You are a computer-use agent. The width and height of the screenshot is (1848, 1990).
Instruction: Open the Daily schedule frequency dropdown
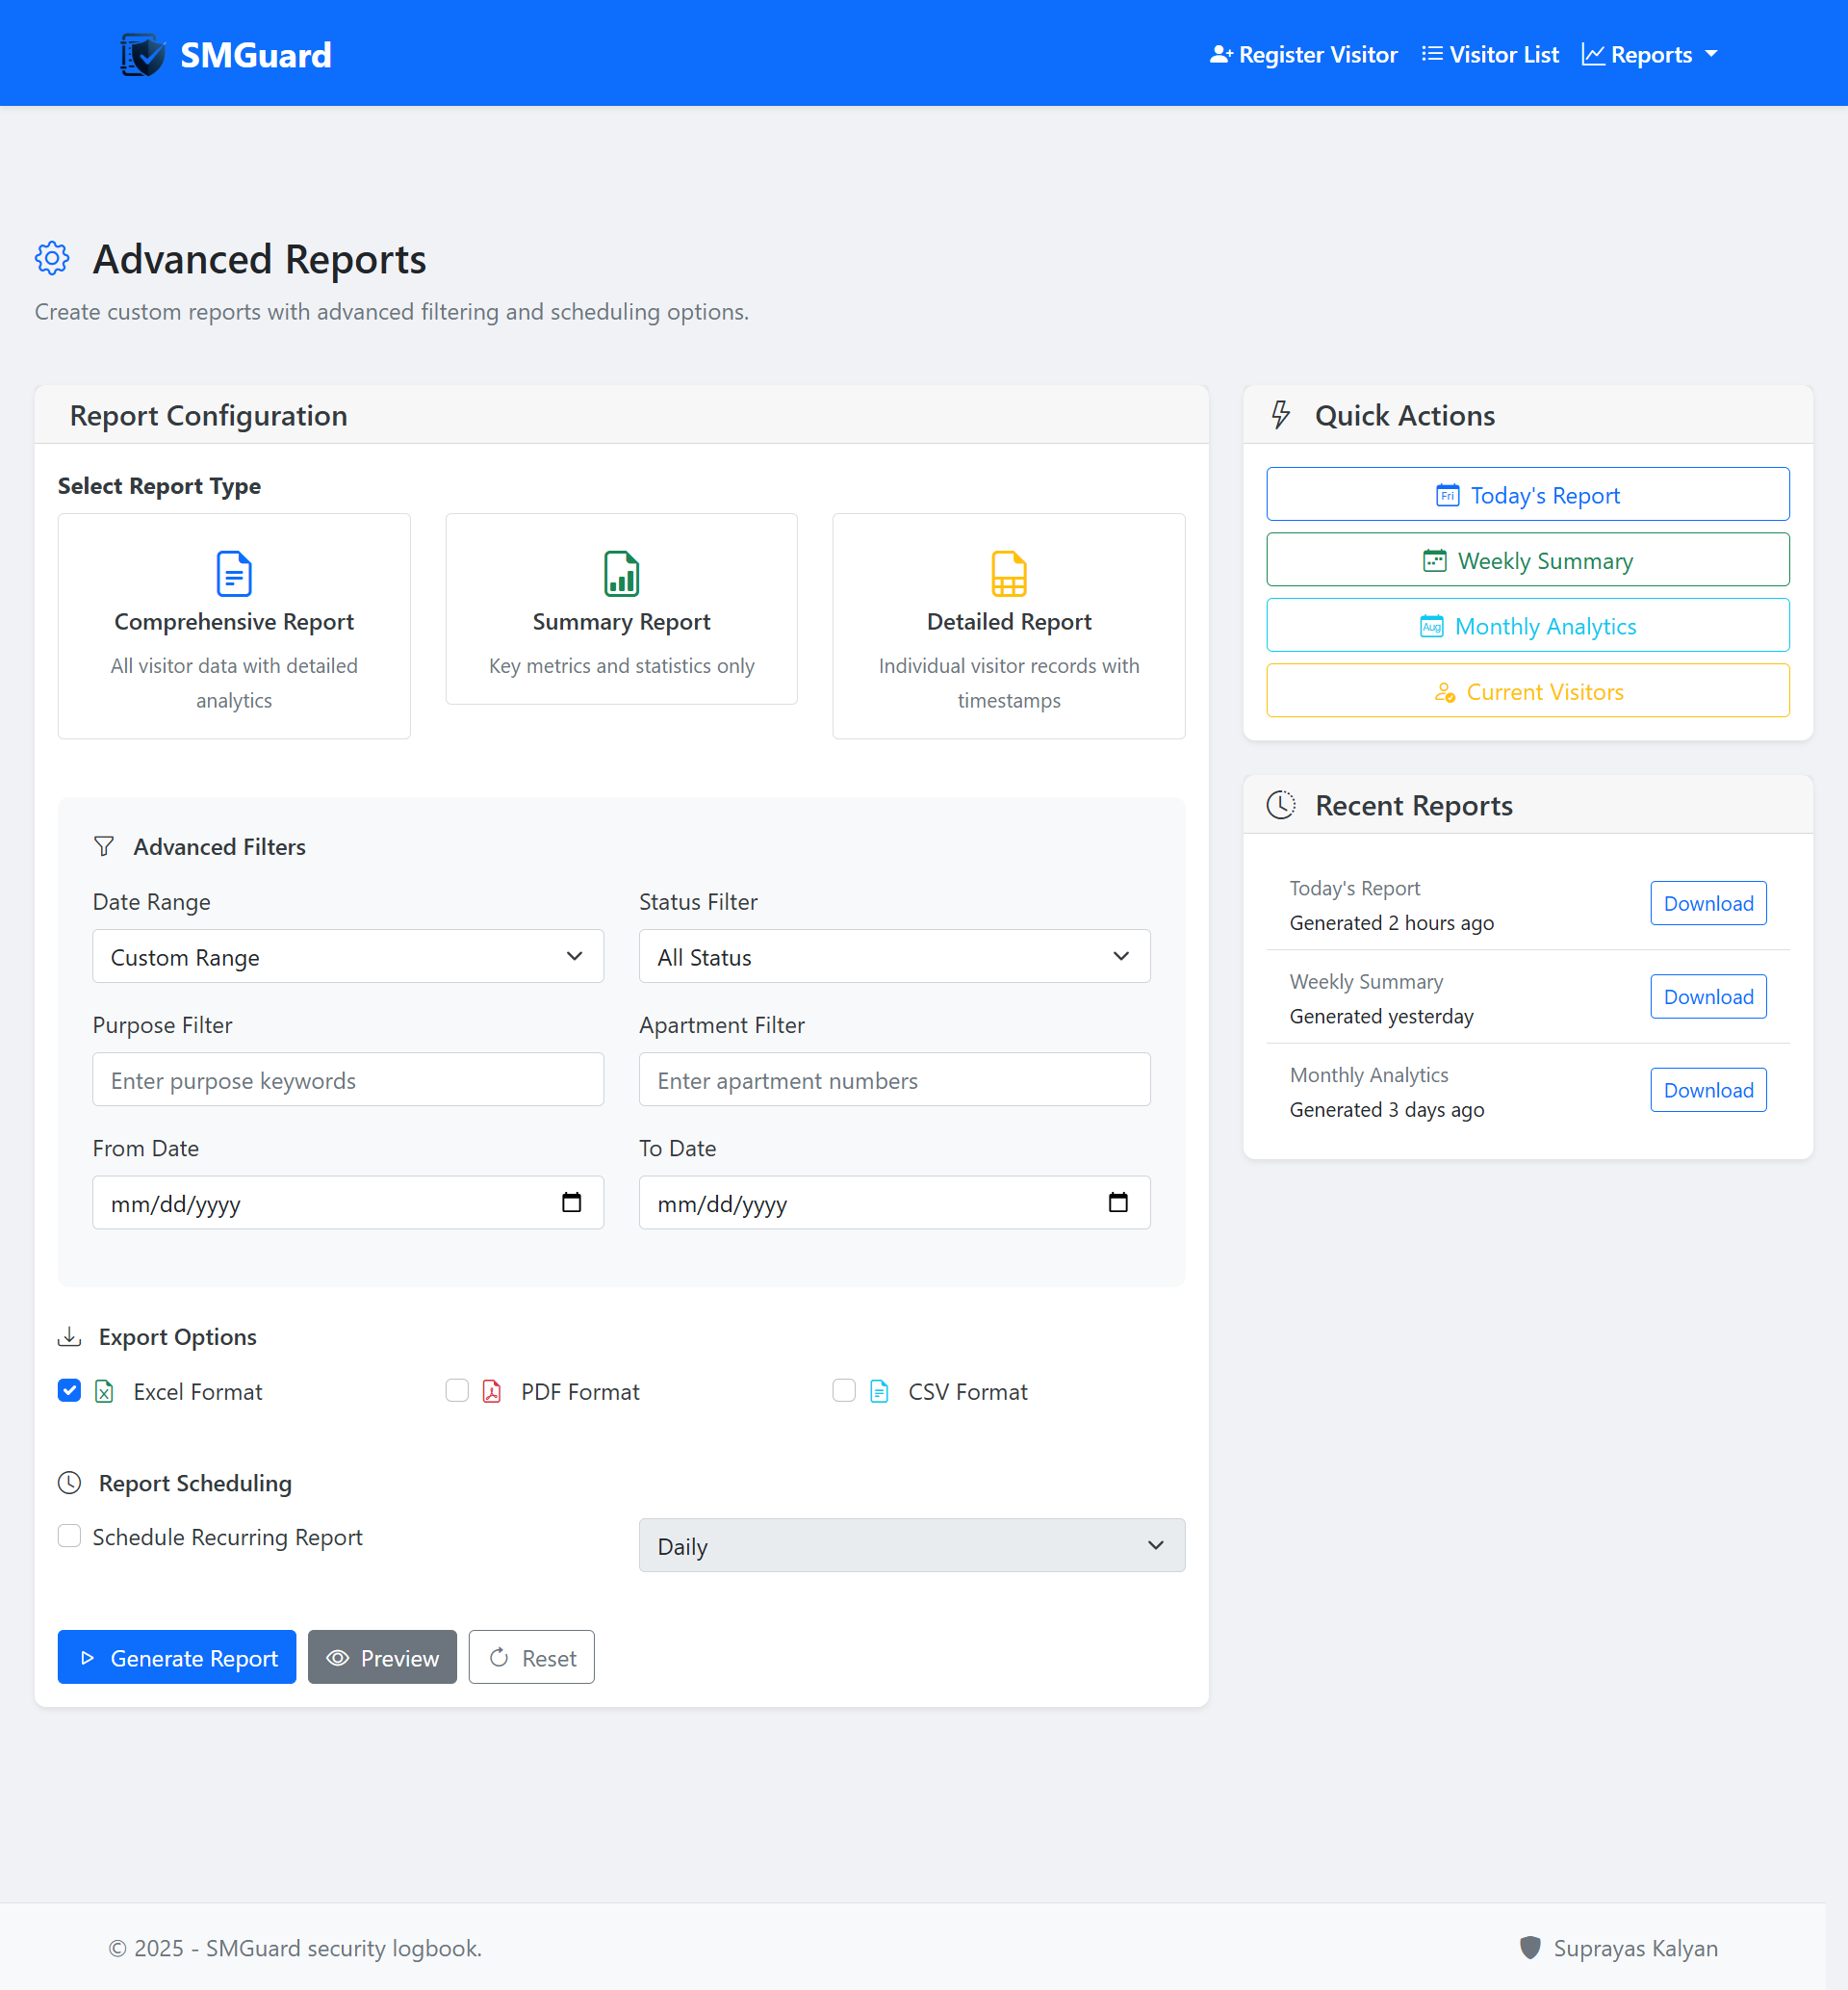pos(911,1545)
